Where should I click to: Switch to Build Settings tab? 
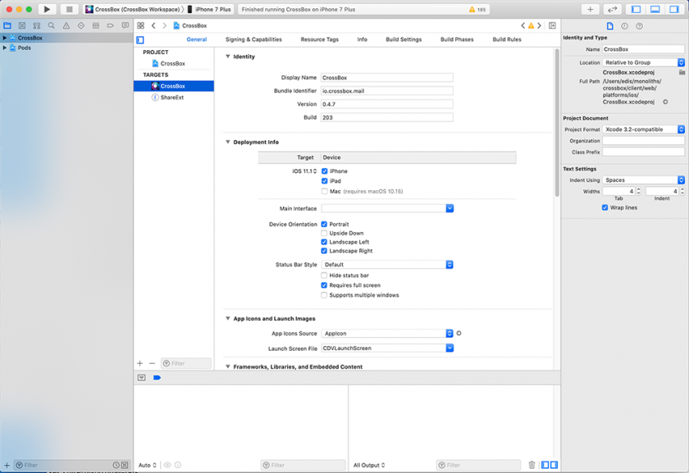(x=404, y=39)
